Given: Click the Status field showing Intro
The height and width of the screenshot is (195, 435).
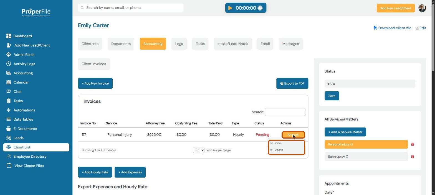Looking at the screenshot, I should coord(370,84).
